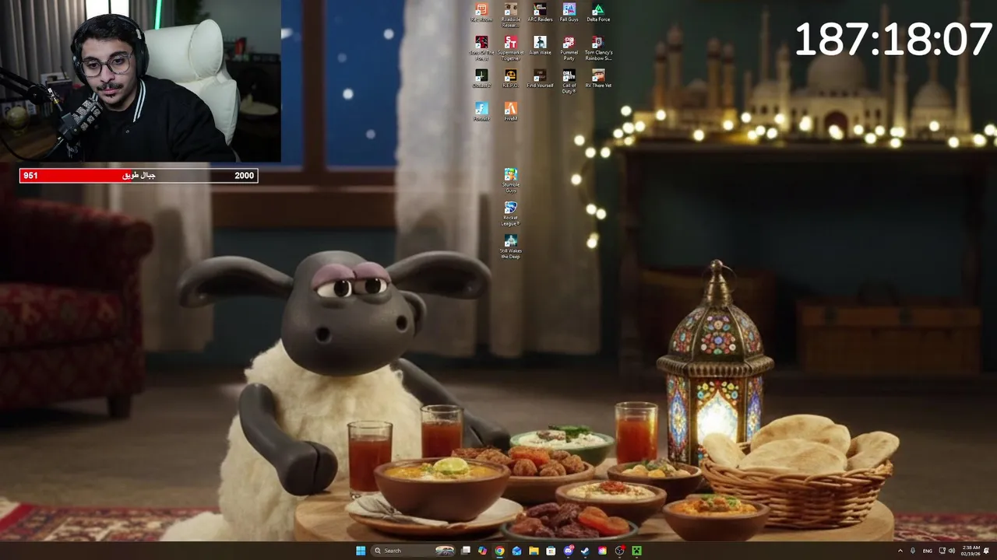Click the webcam overlay video
The height and width of the screenshot is (560, 997).
(140, 81)
